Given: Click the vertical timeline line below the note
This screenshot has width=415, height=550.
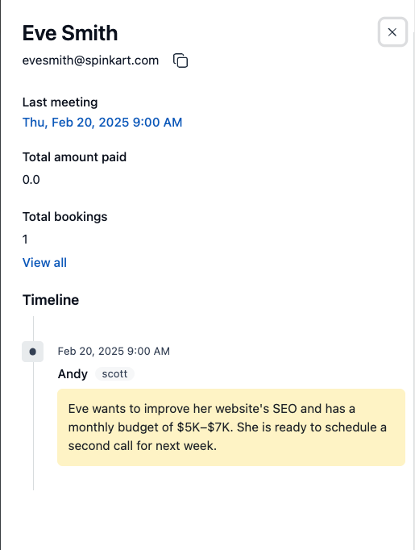Looking at the screenshot, I should point(33,478).
